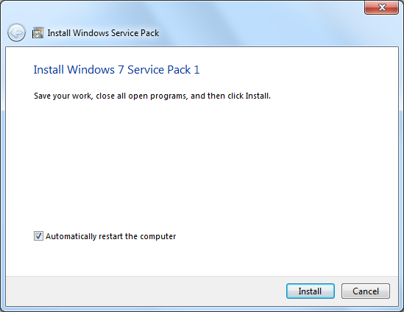The image size is (404, 312).
Task: Uncheck Automatically restart the computer
Action: tap(38, 236)
